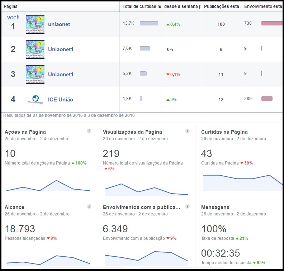Click thumbnail of Uniaonet1 with 7,6K likes
Screen dimensions: 284x271
(35, 49)
